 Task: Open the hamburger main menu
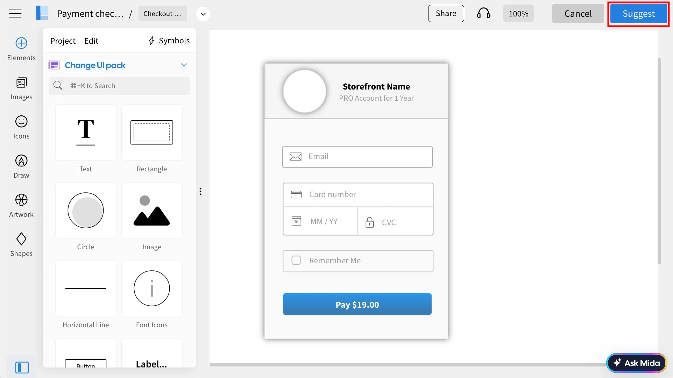tap(15, 14)
